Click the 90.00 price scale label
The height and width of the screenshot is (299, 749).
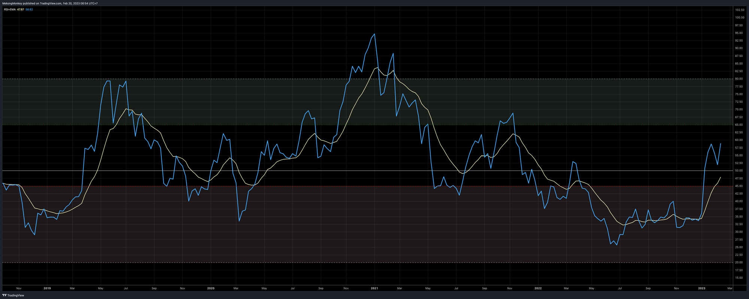point(739,48)
